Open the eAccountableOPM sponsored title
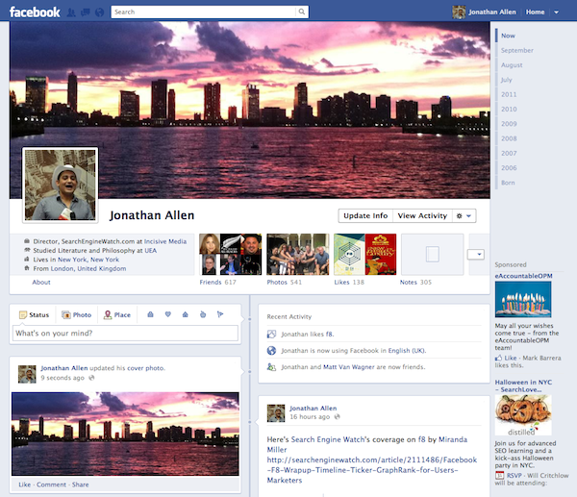 [x=523, y=276]
